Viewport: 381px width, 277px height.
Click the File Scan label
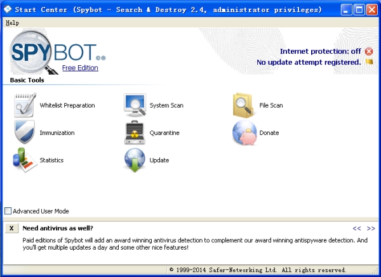[x=271, y=105]
